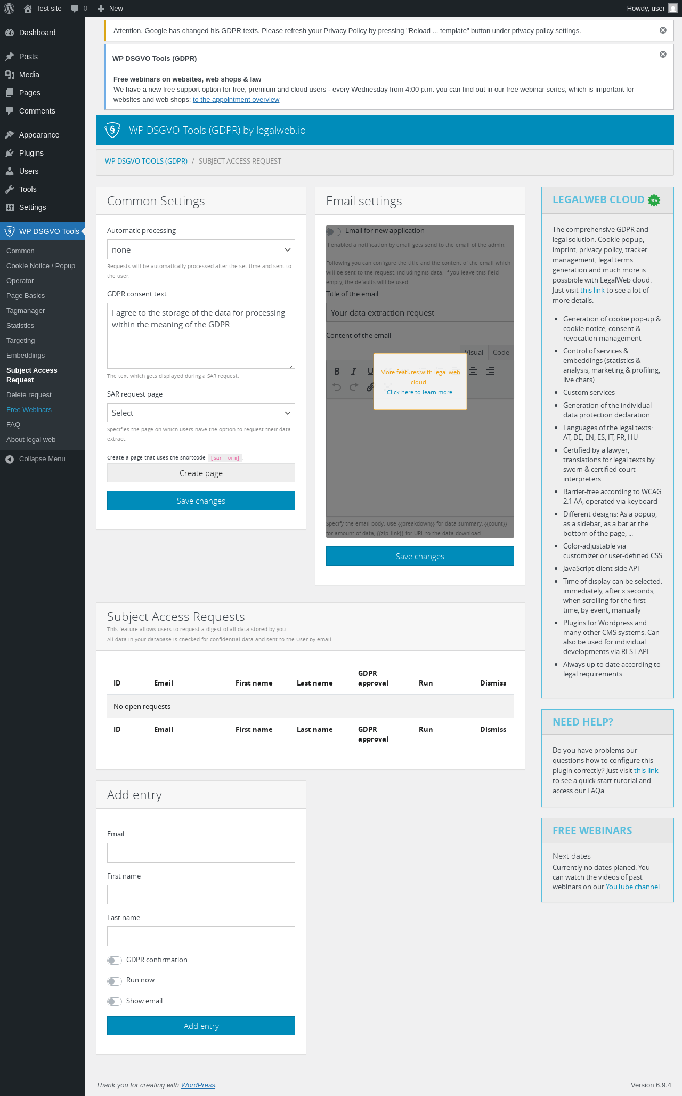682x1096 pixels.
Task: Click the align right icon in editor
Action: pyautogui.click(x=490, y=372)
